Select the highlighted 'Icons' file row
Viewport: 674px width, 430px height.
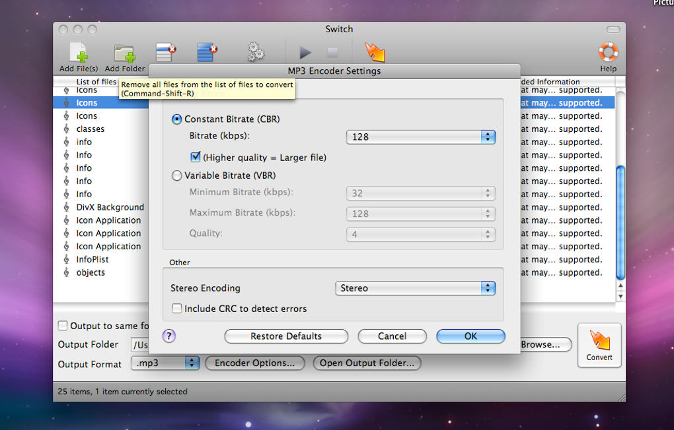[101, 103]
